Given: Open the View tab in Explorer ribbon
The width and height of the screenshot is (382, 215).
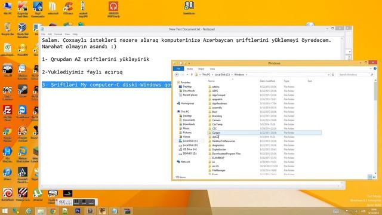Looking at the screenshot, I should pyautogui.click(x=212, y=69).
